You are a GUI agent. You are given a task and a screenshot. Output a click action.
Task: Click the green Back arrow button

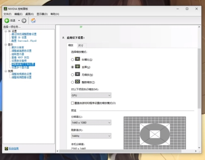pyautogui.click(x=7, y=21)
